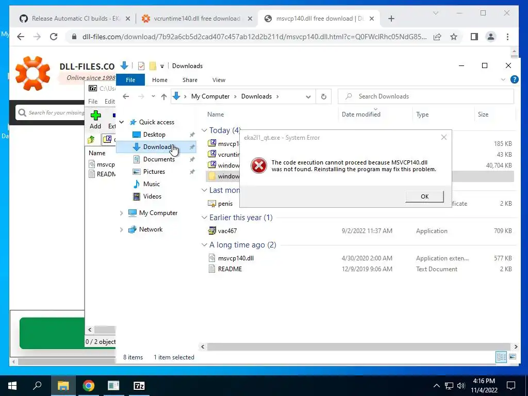Viewport: 528px width, 396px height.
Task: Open Chrome three-dot menu
Action: [x=507, y=37]
